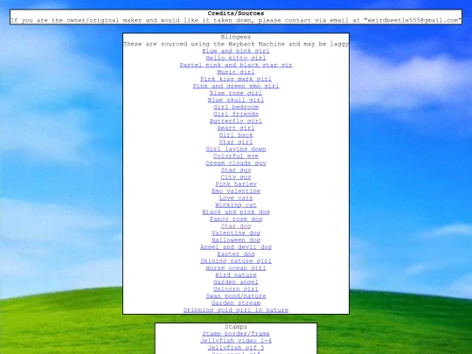Screen dimensions: 472x354
Task: Open the Unicorn girl link
Action: click(236, 288)
